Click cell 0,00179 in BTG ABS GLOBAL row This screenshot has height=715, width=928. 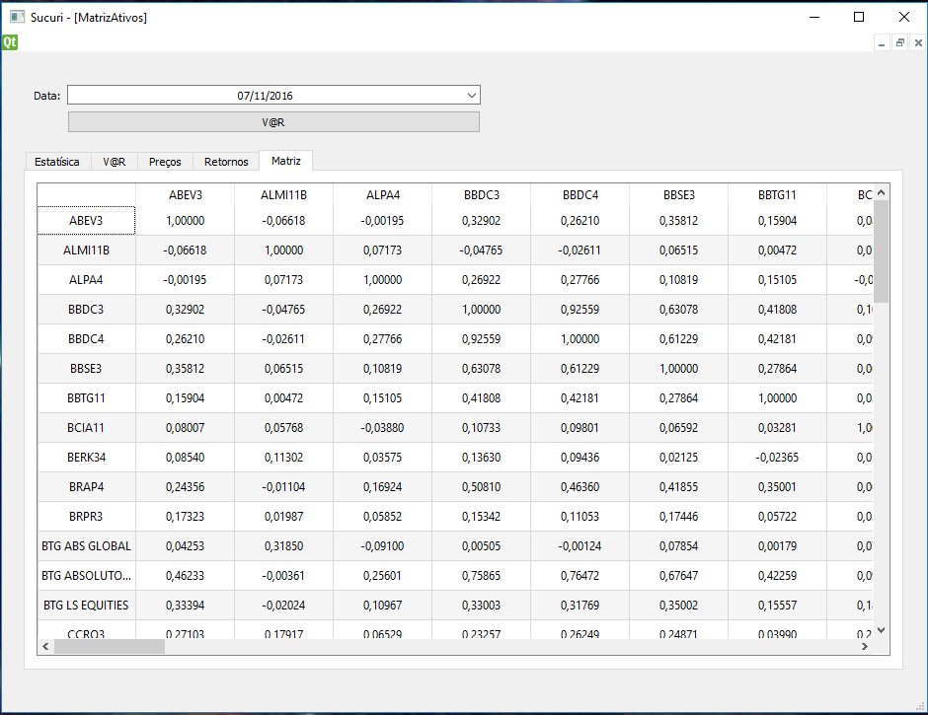click(x=778, y=545)
